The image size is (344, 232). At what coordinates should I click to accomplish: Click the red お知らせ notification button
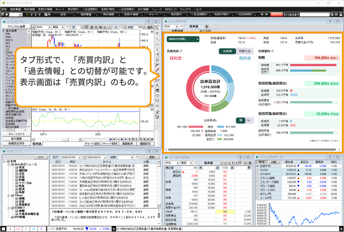coord(277,14)
